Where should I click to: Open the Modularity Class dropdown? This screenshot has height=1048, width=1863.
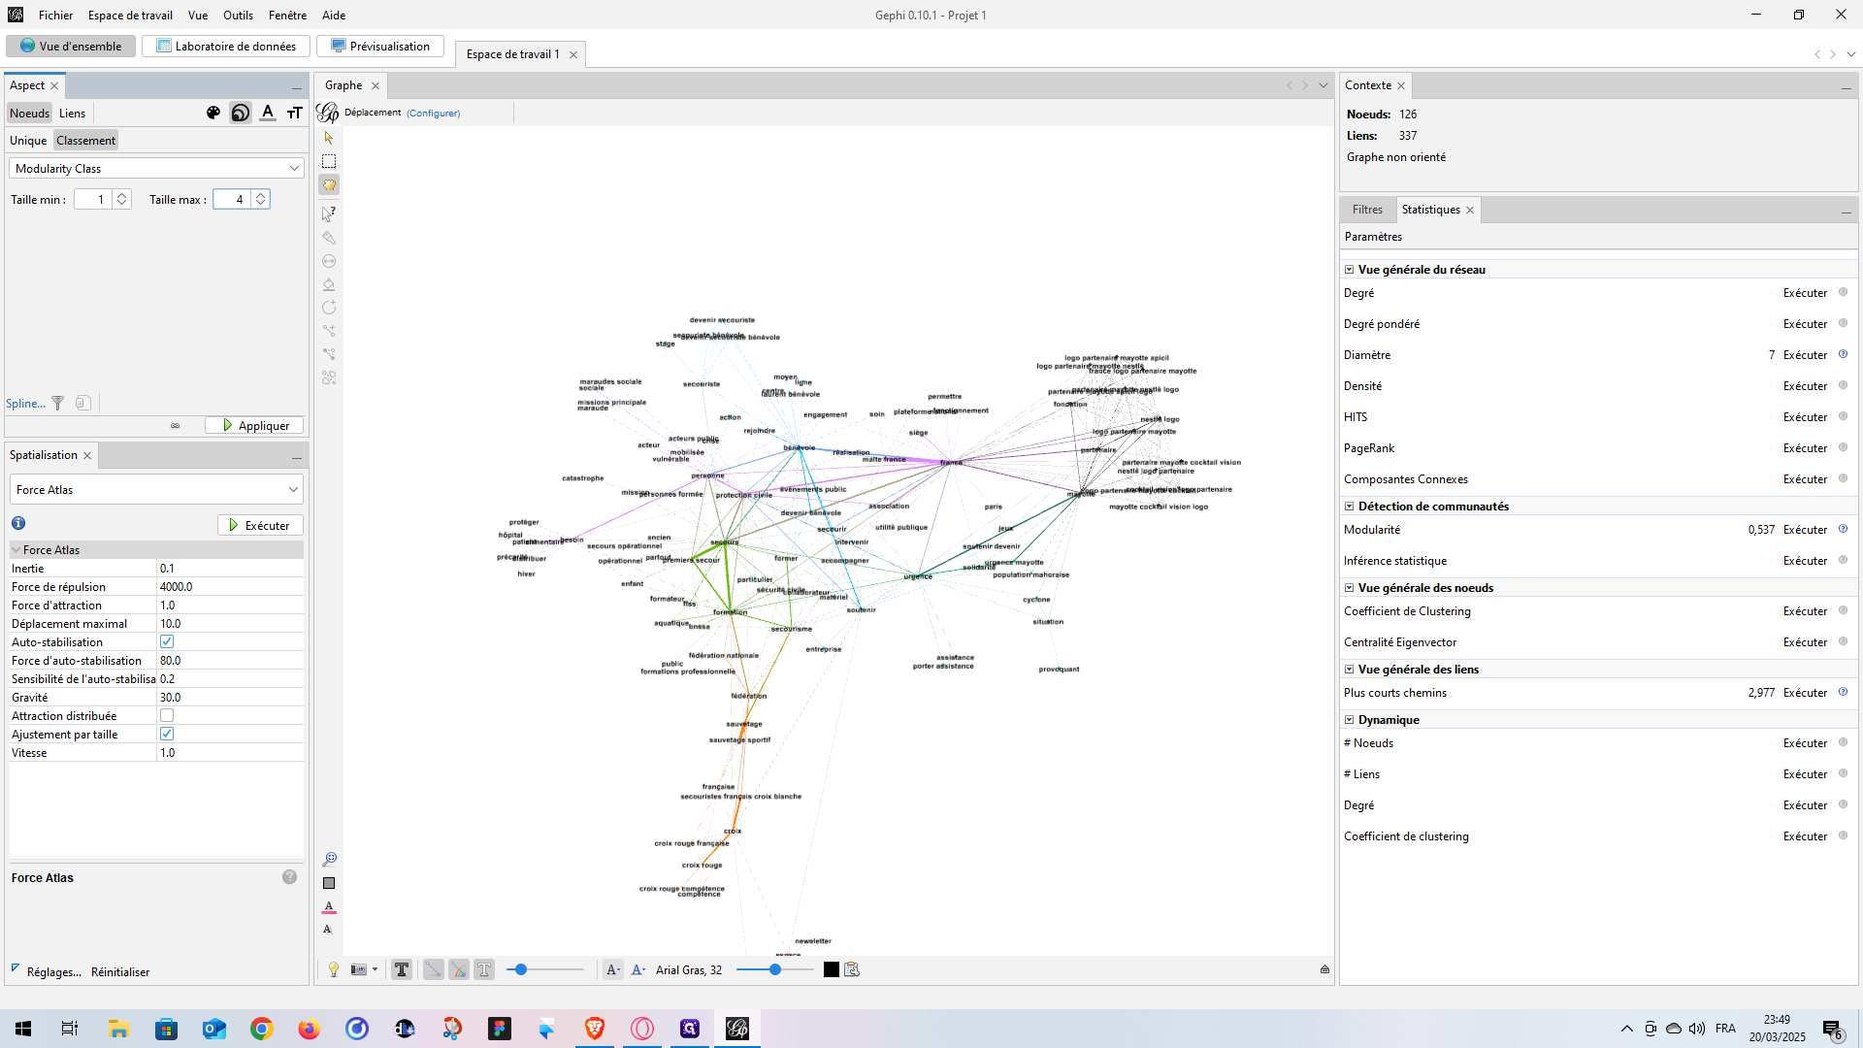[x=156, y=168]
